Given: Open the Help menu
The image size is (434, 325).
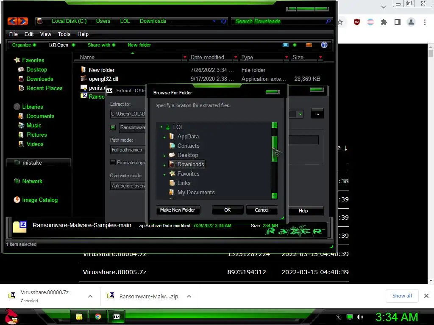Looking at the screenshot, I should coord(83,34).
